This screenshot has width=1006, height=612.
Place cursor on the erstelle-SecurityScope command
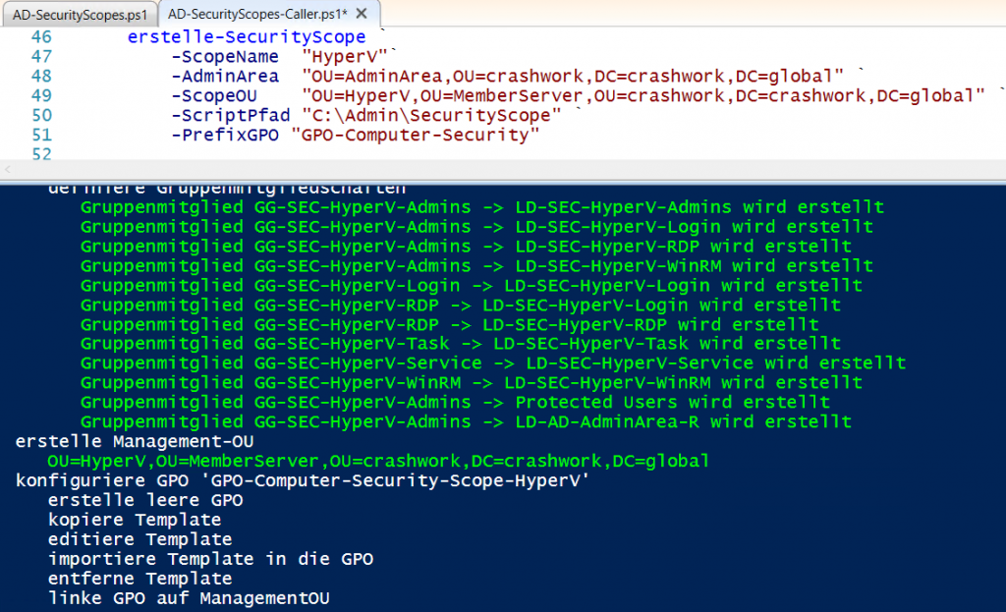(247, 36)
